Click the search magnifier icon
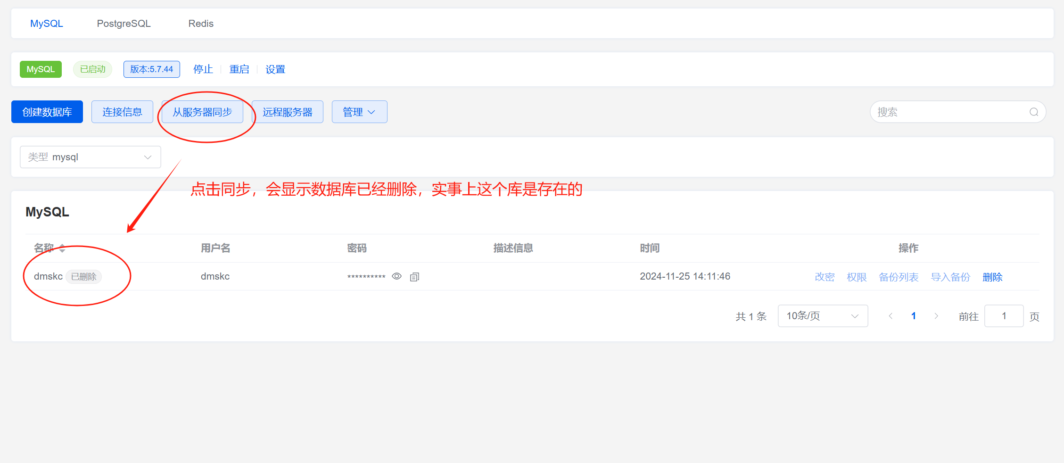 pos(1033,112)
